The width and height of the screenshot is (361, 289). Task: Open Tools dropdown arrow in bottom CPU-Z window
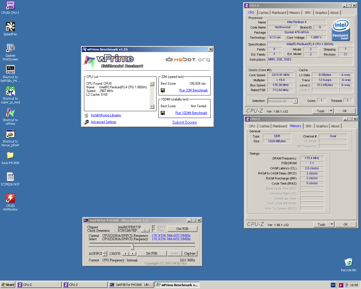[x=332, y=224]
